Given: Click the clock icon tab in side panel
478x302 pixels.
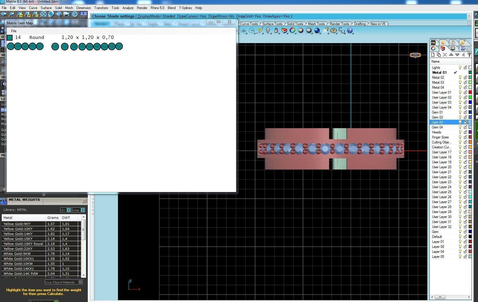Looking at the screenshot, I should click(x=453, y=43).
